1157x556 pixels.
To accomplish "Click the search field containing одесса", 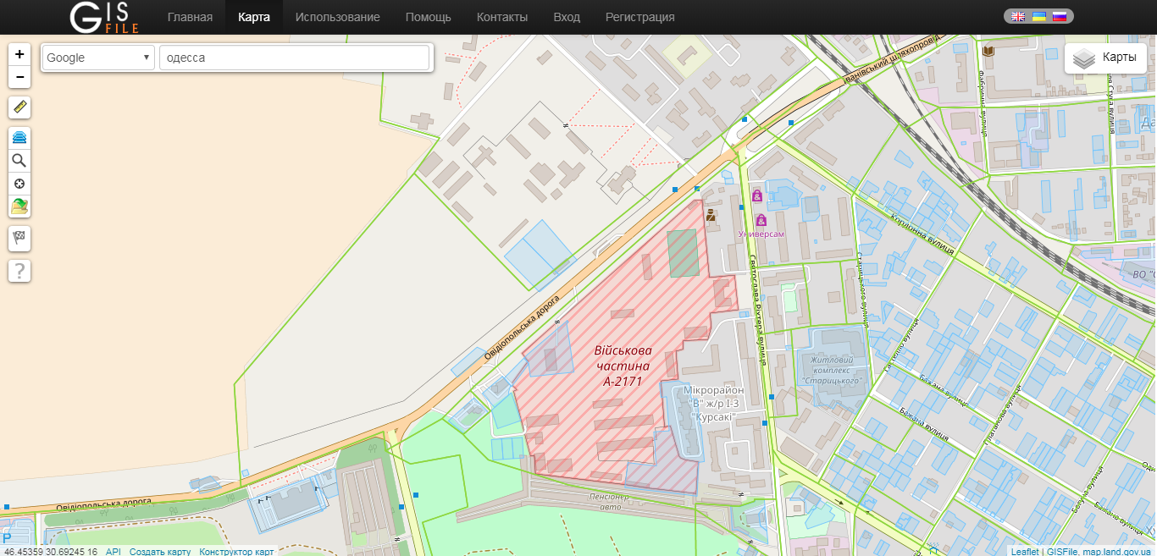I will tap(294, 58).
